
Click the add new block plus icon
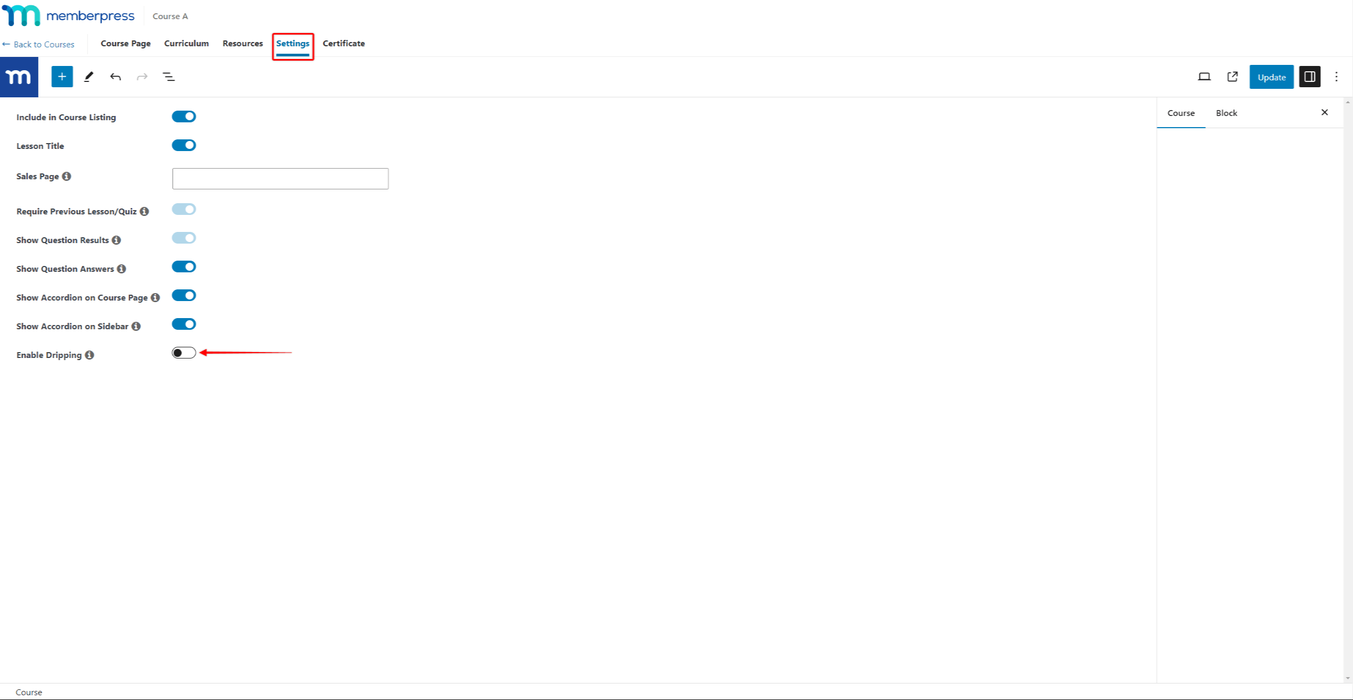[62, 76]
